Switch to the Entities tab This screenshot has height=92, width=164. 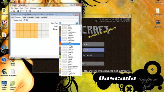[x=37, y=17]
